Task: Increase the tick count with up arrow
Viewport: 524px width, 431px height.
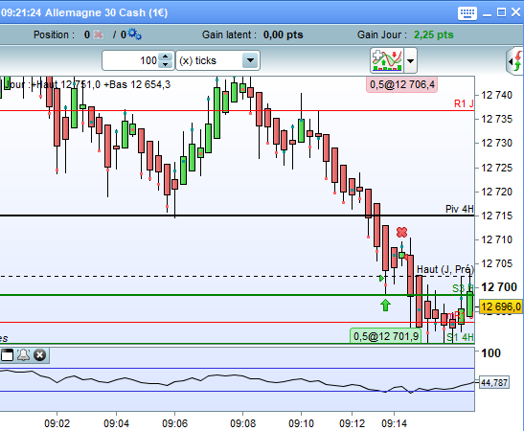Action: [166, 57]
